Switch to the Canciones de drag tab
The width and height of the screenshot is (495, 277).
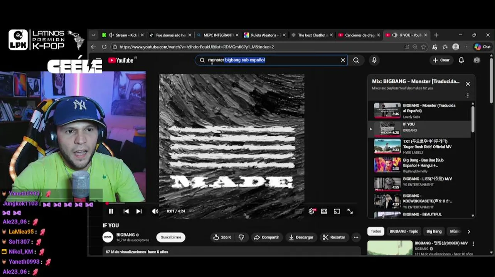358,35
